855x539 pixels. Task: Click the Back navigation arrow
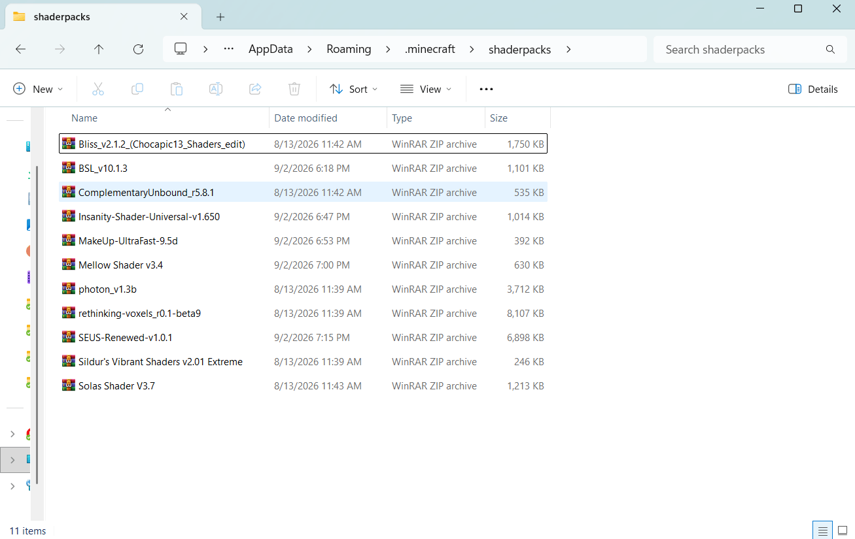pyautogui.click(x=20, y=49)
